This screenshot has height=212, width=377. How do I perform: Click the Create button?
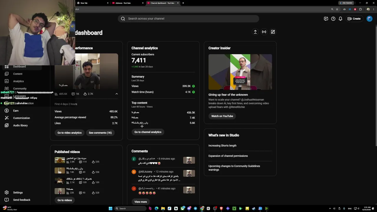[x=354, y=19]
